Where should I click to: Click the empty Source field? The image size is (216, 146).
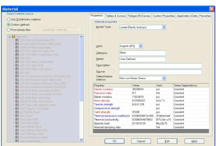pyautogui.click(x=160, y=72)
